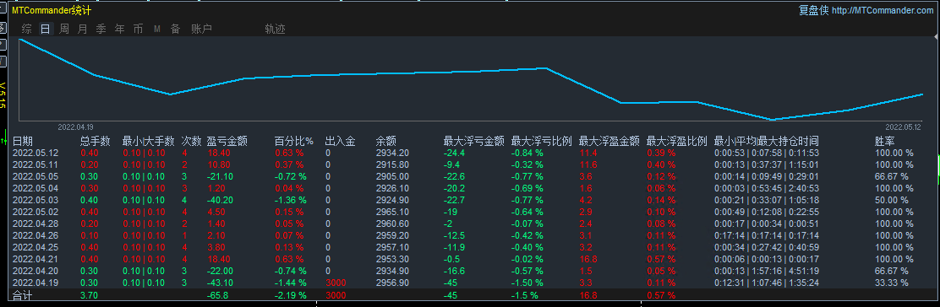Switch to the 季 quarterly tab
Viewport: 940px width, 307px height.
click(x=101, y=29)
